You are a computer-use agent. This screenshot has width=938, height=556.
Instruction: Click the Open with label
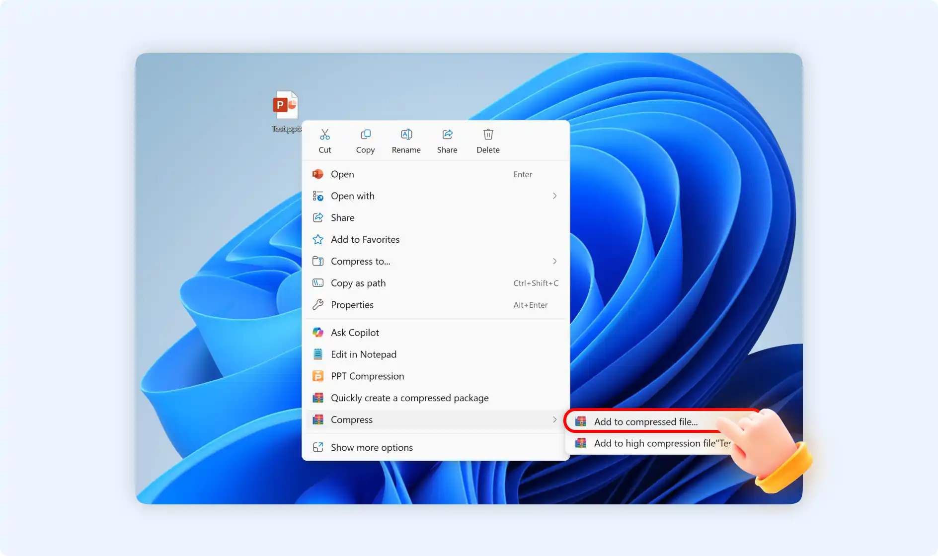pos(353,196)
